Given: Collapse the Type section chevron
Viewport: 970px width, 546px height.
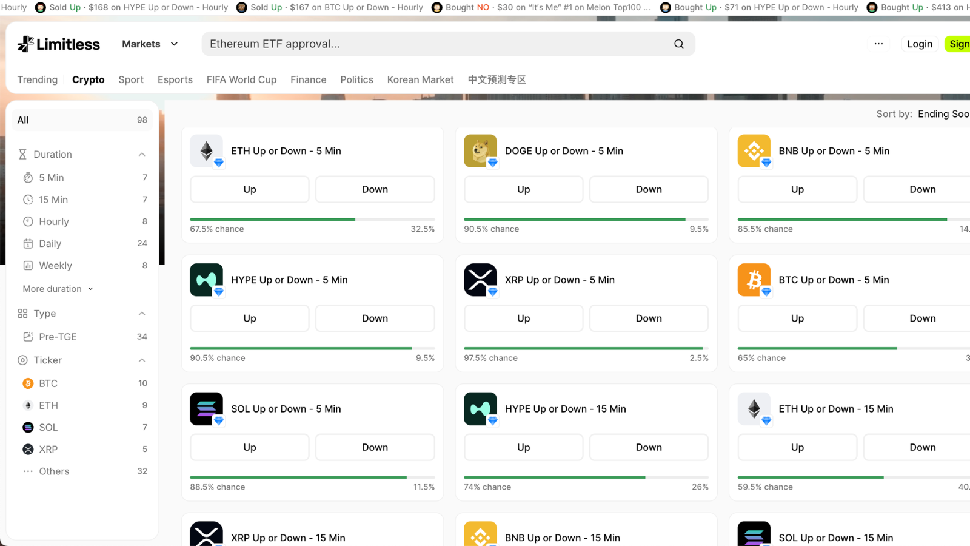Looking at the screenshot, I should coord(142,314).
